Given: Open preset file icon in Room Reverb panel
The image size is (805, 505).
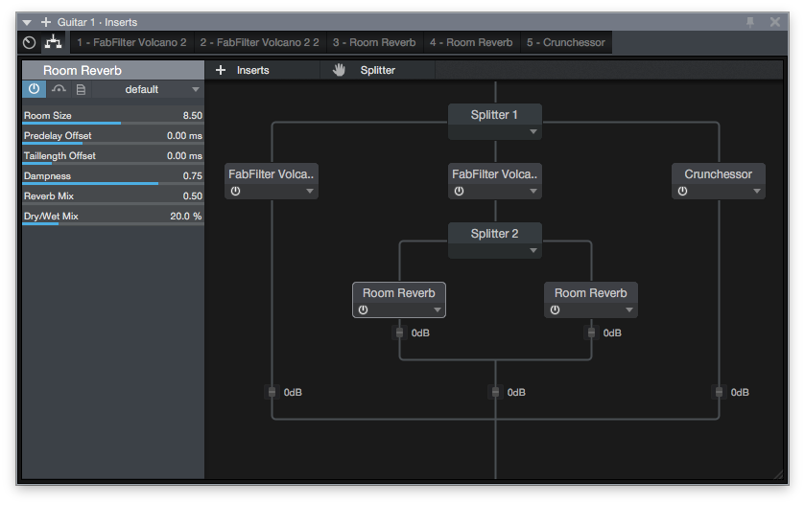Looking at the screenshot, I should (81, 89).
